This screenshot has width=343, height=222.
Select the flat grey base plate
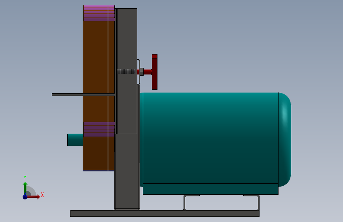point(165,213)
